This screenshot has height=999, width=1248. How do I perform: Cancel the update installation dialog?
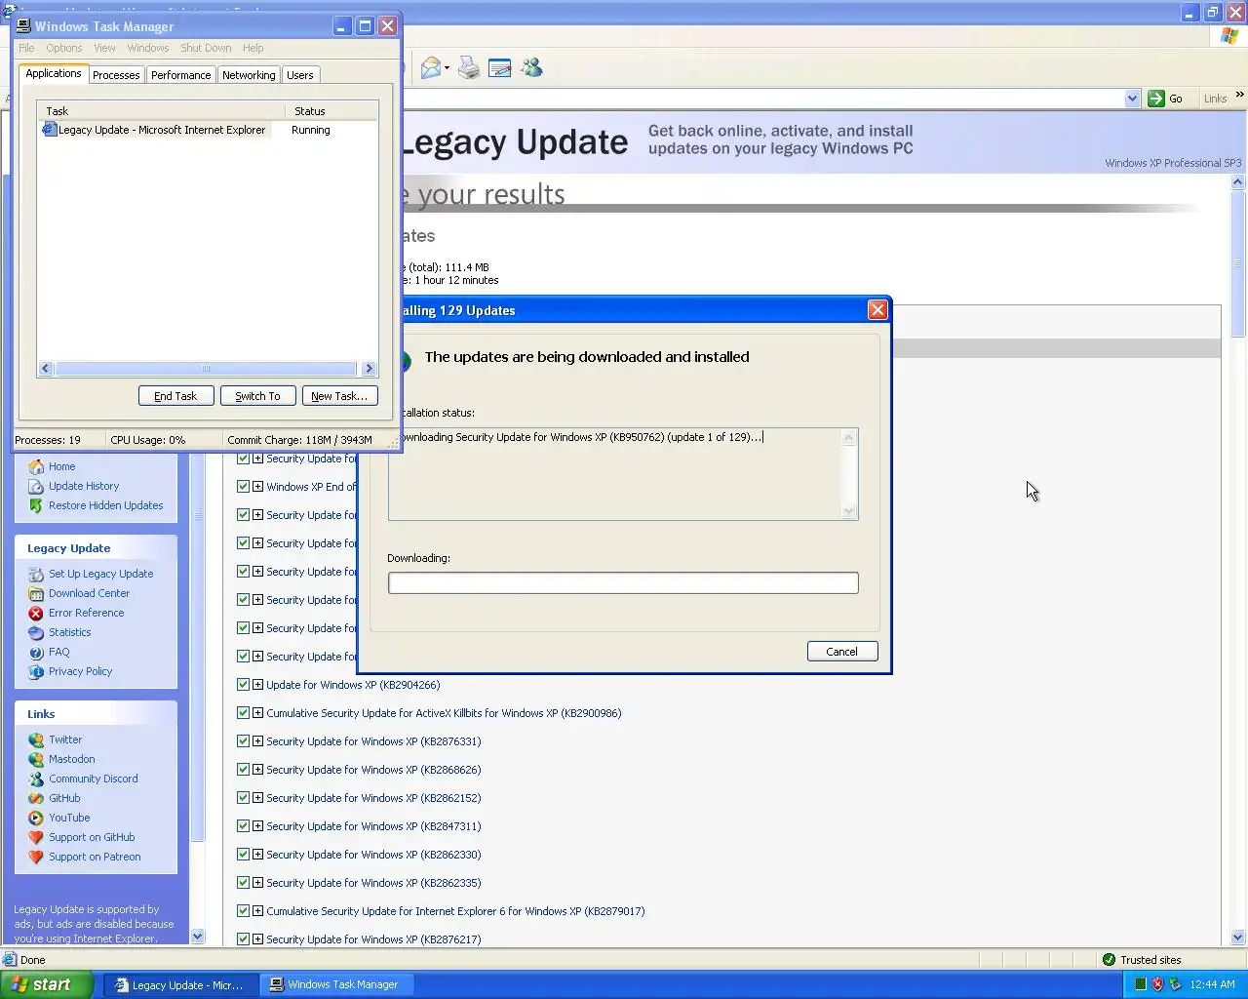842,652
